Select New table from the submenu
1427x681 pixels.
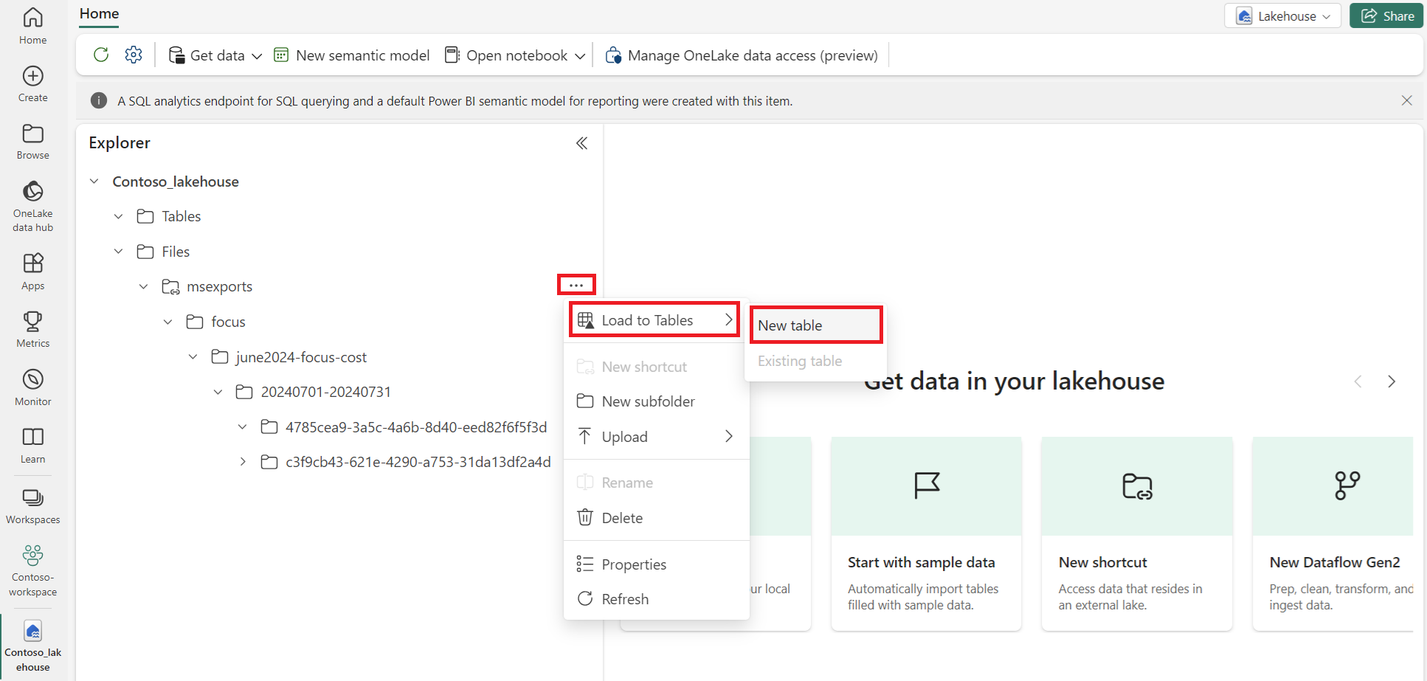click(x=790, y=325)
